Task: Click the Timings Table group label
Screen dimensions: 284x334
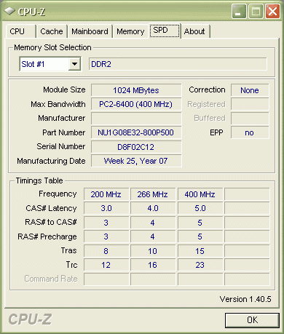Action: [39, 180]
